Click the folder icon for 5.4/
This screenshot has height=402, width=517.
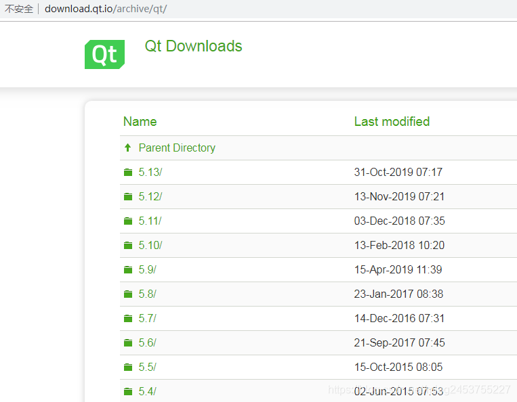[128, 391]
